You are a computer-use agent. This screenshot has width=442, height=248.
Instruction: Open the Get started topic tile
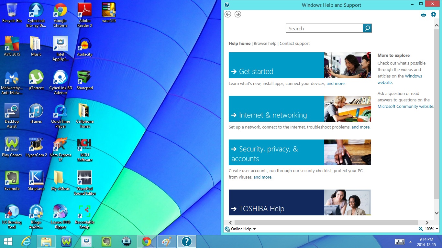point(276,65)
